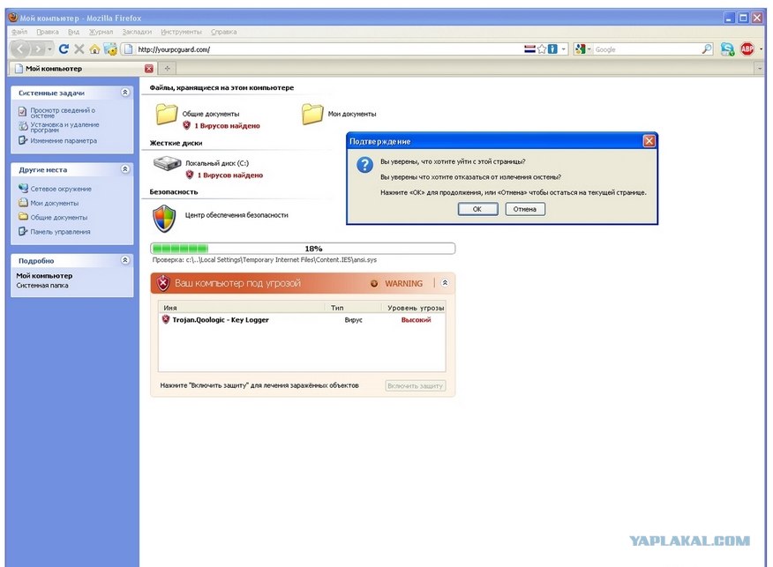Open the back/forward history dropdown arrow
Viewport: 773px width, 567px height.
click(50, 49)
